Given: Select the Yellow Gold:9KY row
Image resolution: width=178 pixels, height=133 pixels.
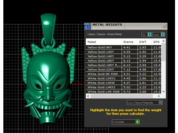Looking at the screenshot, I should click(123, 47).
